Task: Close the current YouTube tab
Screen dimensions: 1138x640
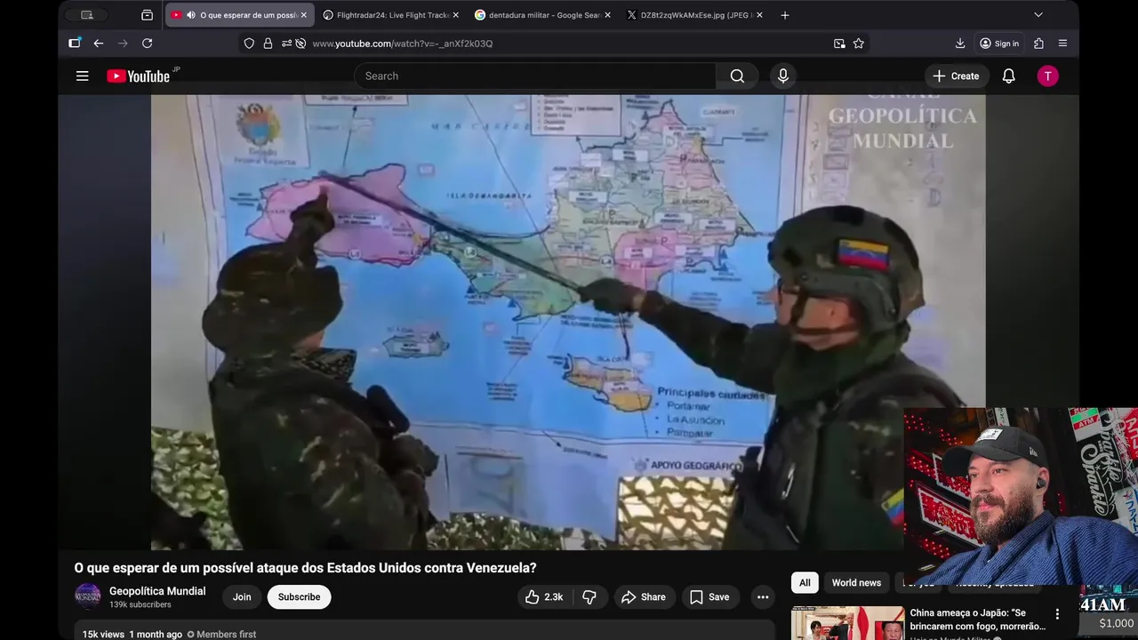Action: pos(303,15)
